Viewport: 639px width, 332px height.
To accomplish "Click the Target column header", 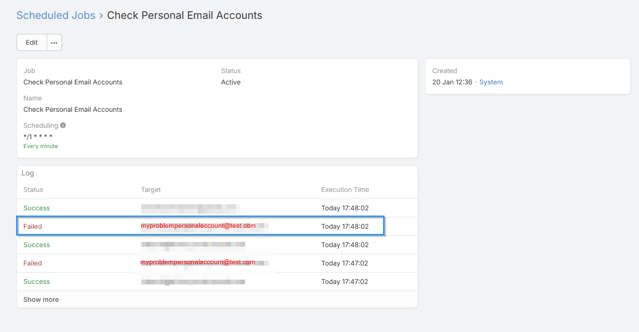I will pos(151,190).
